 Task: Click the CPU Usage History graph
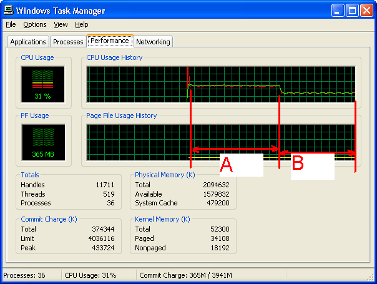(x=221, y=84)
